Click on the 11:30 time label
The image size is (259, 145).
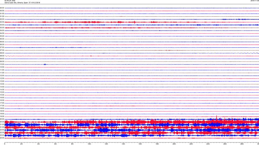[2, 73]
